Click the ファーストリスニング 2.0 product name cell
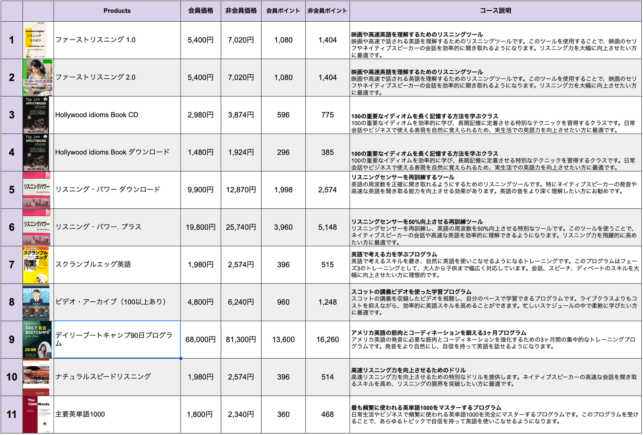 pyautogui.click(x=117, y=78)
